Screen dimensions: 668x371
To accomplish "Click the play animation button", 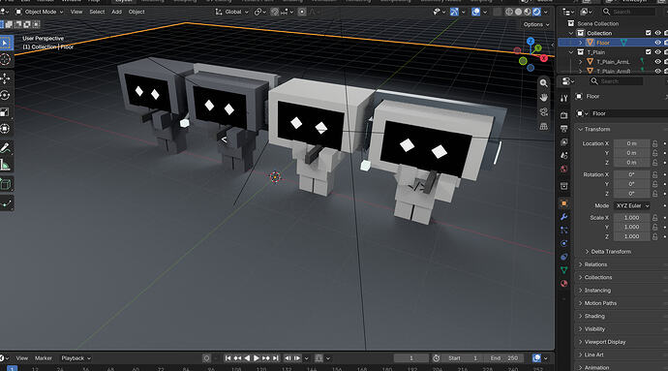I will coord(257,358).
